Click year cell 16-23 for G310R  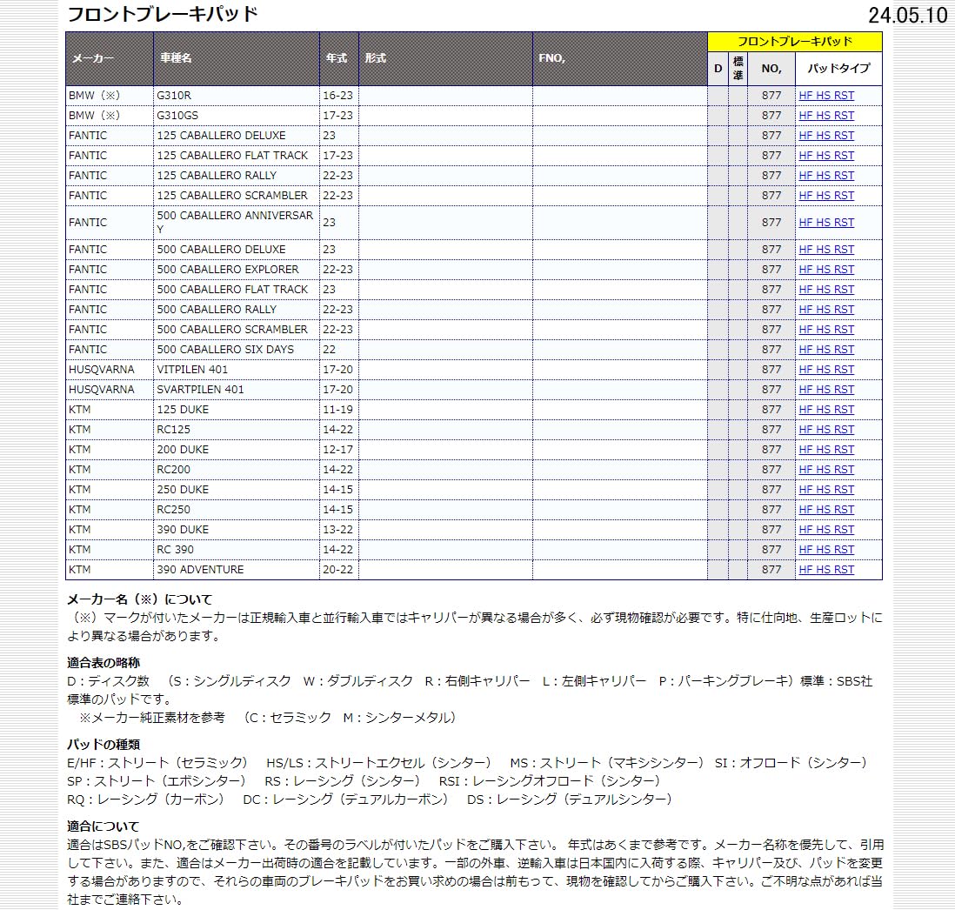[x=338, y=96]
